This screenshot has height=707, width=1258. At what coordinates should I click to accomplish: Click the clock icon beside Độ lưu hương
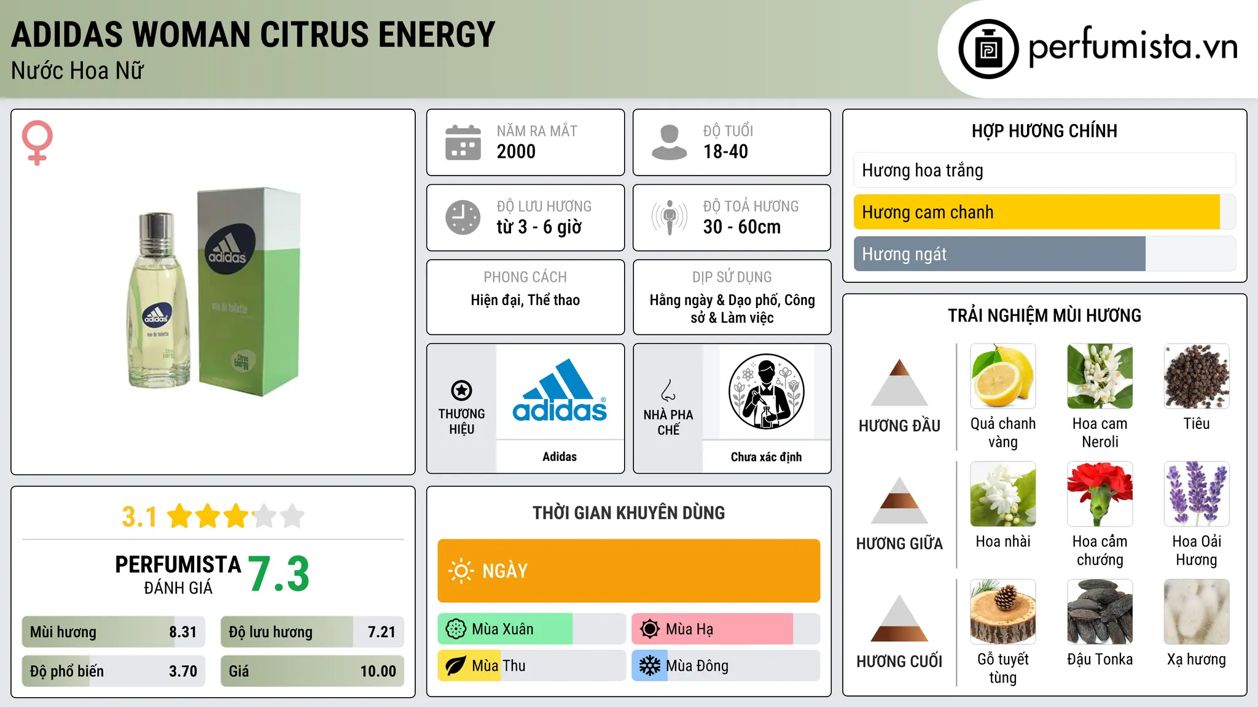tap(463, 217)
